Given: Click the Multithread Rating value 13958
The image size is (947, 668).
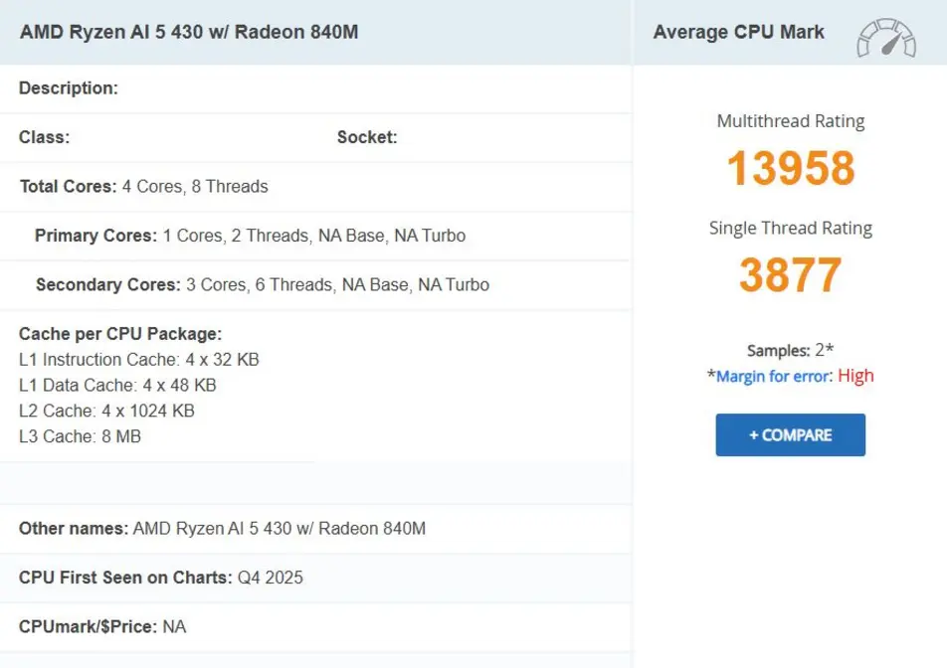Looking at the screenshot, I should pyautogui.click(x=790, y=169).
